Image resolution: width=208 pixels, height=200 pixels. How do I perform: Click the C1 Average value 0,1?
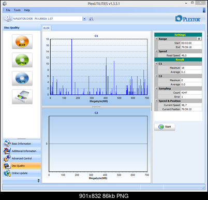[x=191, y=72]
